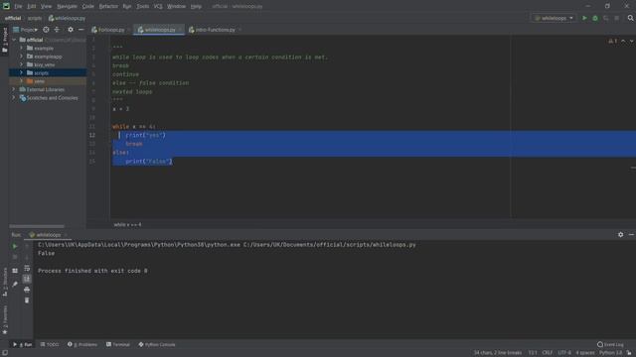
Task: Click the Project panel horizontal scrollbar
Action: pos(37,226)
